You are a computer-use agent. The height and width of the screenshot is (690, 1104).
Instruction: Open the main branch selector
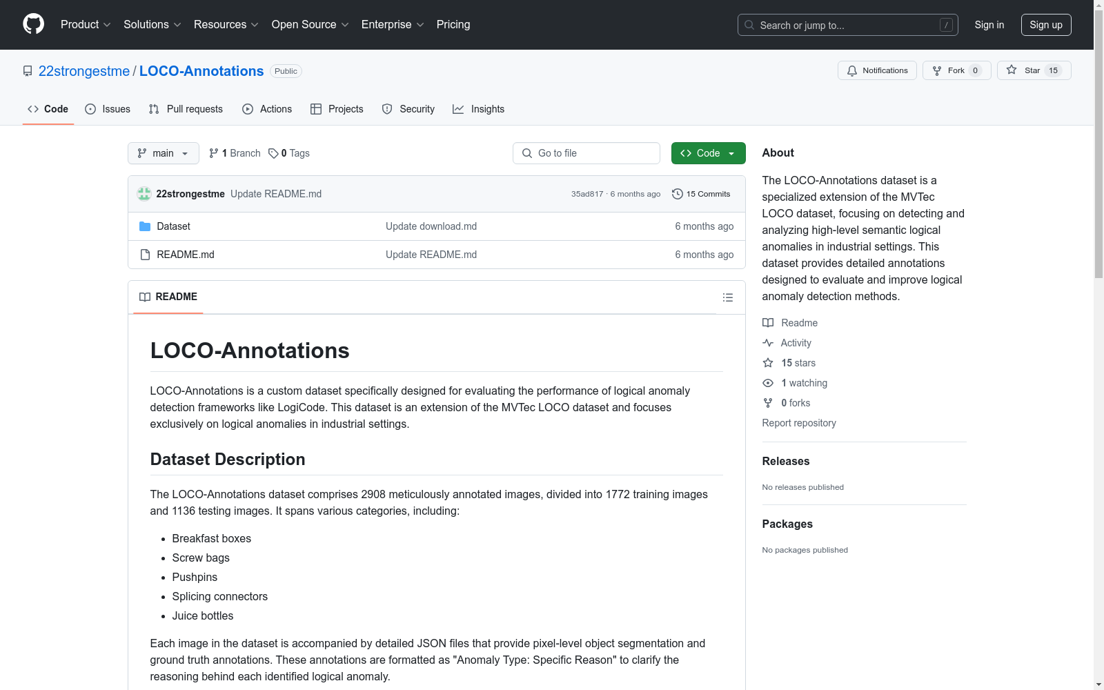click(164, 153)
